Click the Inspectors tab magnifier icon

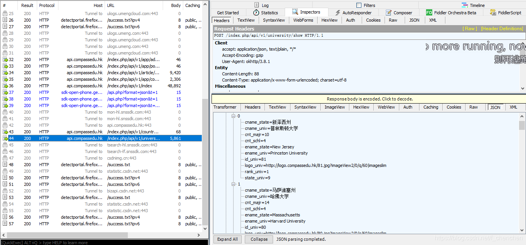point(295,12)
